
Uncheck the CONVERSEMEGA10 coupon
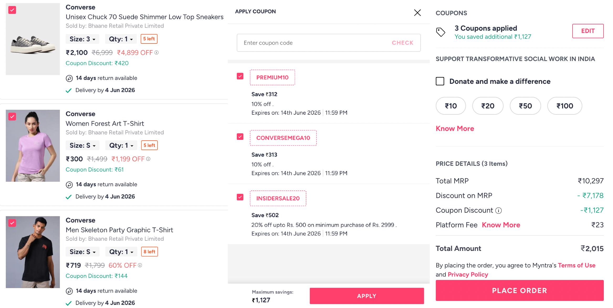(x=240, y=136)
